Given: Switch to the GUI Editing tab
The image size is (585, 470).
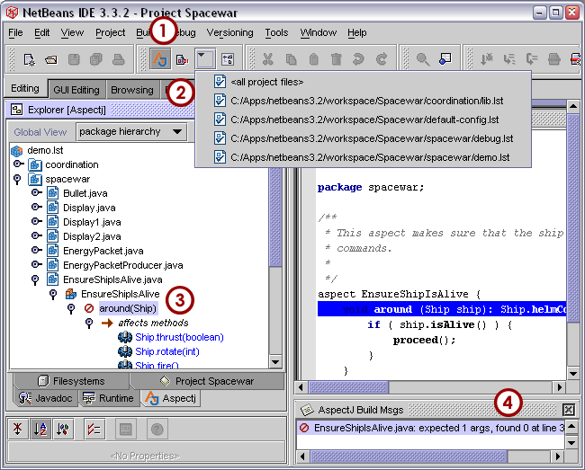Looking at the screenshot, I should pyautogui.click(x=76, y=90).
